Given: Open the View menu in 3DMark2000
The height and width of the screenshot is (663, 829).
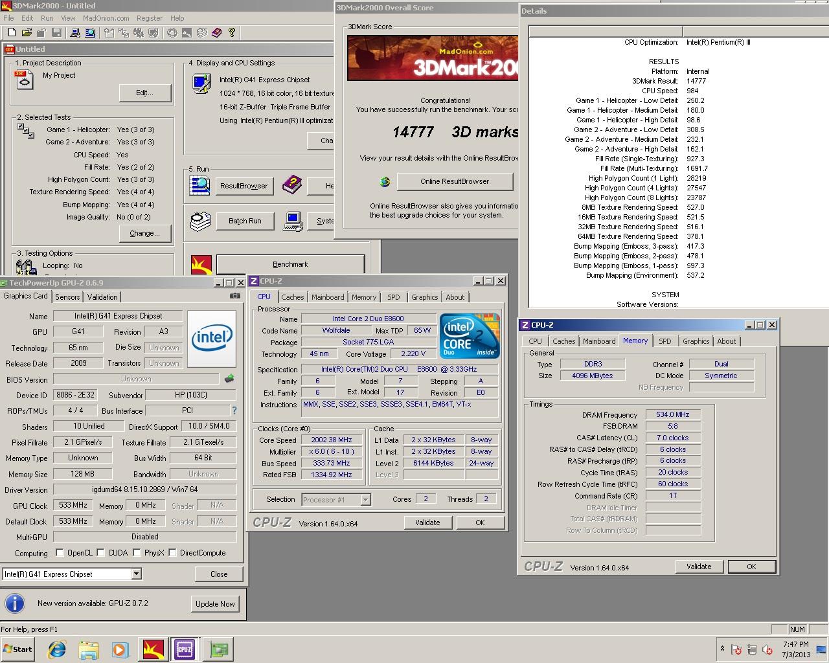Looking at the screenshot, I should point(68,18).
